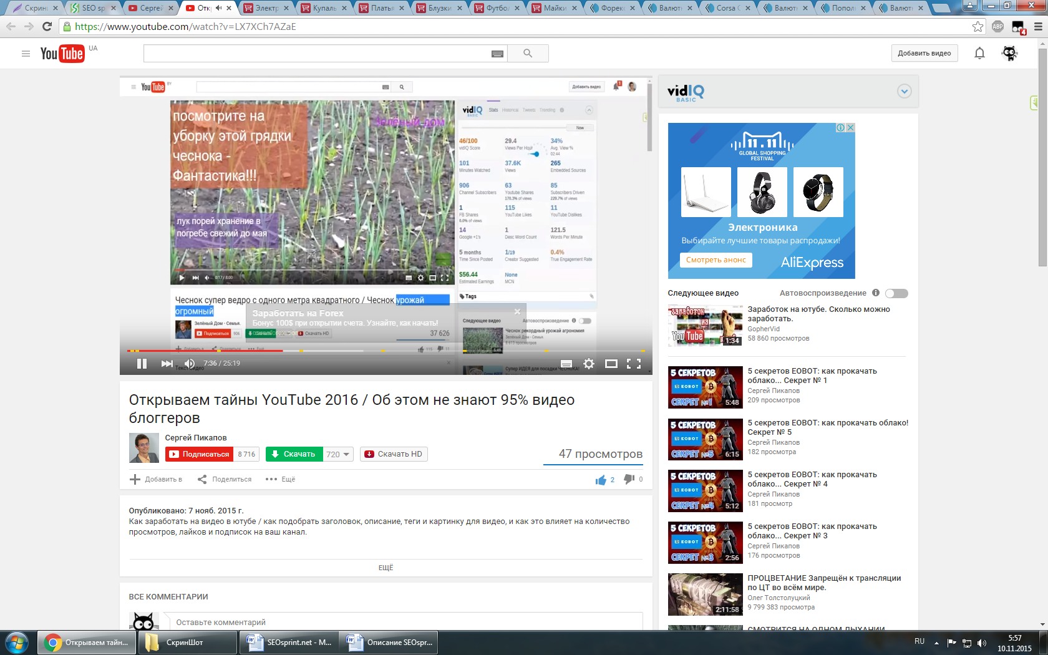This screenshot has width=1048, height=655.
Task: Like the video with thumbs up
Action: 601,480
